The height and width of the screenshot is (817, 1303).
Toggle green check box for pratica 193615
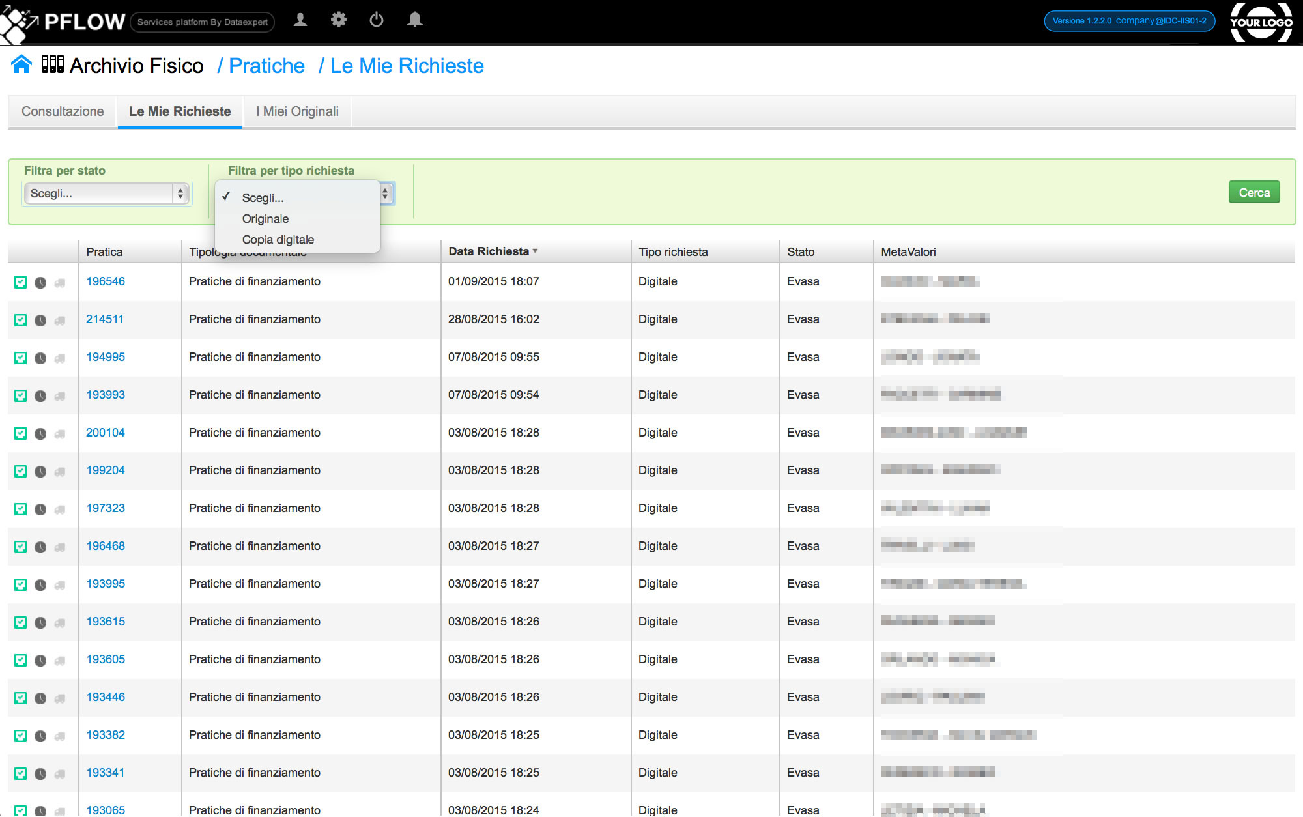(x=21, y=623)
